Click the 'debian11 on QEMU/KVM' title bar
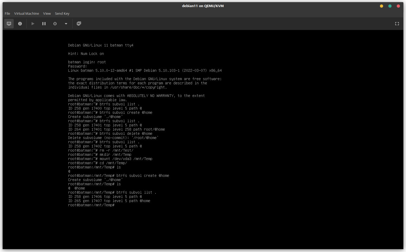This screenshot has height=252, width=406. tap(203, 6)
